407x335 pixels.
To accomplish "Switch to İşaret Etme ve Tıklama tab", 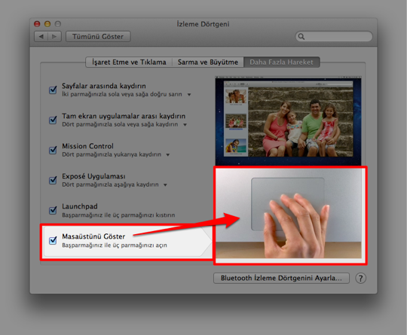I will pyautogui.click(x=129, y=62).
